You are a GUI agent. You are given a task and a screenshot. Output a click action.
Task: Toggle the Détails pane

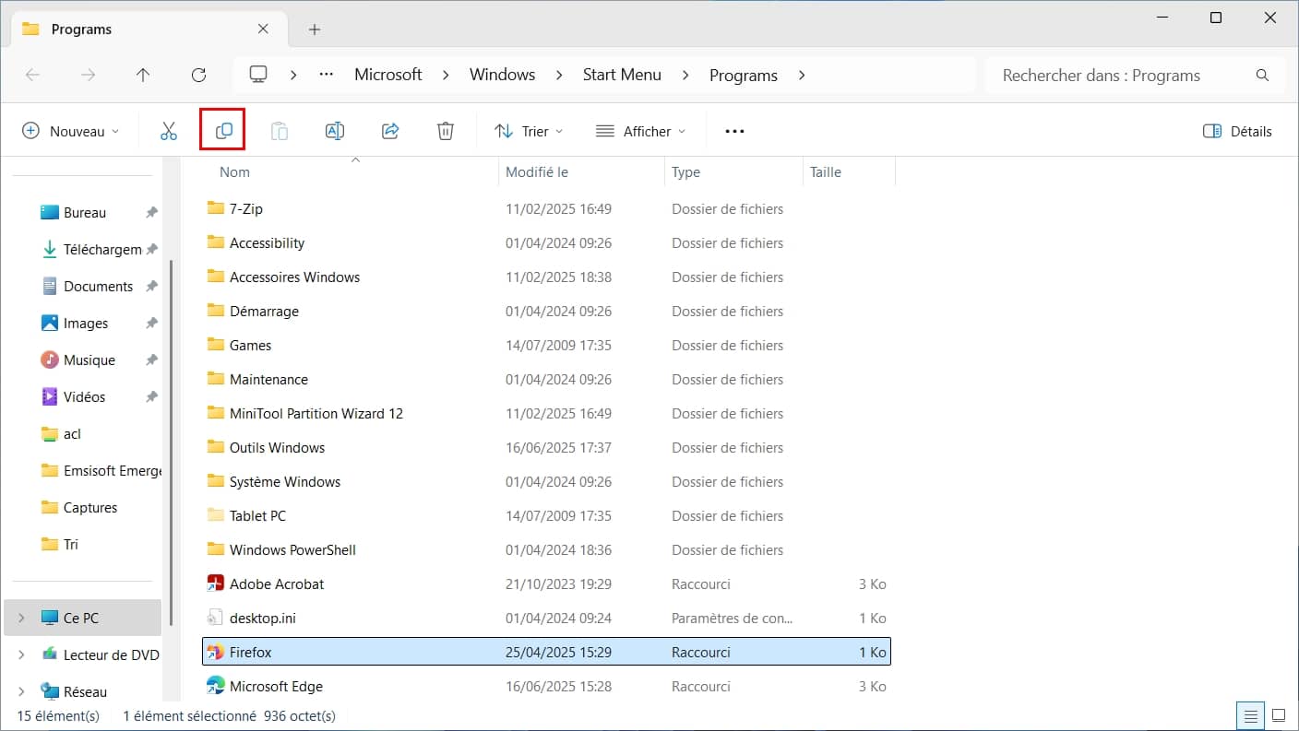(1237, 131)
